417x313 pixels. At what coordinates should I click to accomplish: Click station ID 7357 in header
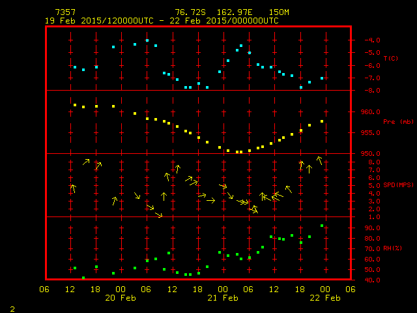(65, 12)
